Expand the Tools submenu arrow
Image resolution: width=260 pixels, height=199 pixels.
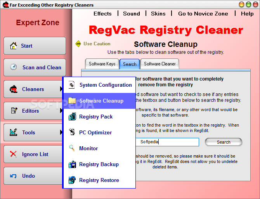click(x=61, y=132)
